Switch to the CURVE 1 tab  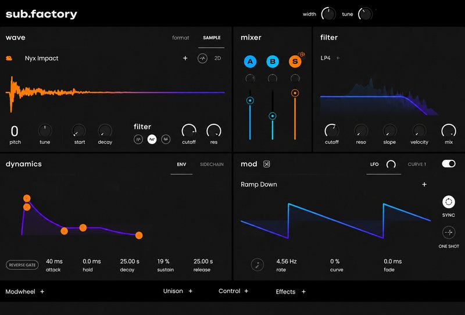[417, 164]
